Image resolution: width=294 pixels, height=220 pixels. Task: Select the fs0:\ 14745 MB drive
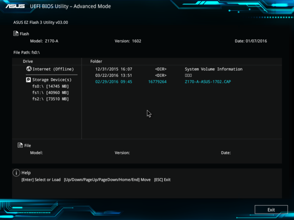tap(51, 86)
